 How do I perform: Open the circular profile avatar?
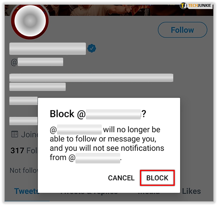(x=30, y=21)
